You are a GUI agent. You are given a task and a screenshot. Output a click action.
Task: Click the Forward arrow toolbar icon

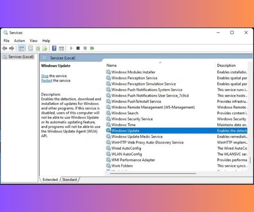coord(11,48)
